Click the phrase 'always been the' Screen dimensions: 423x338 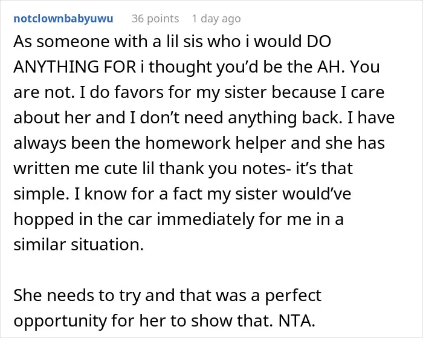[77, 143]
